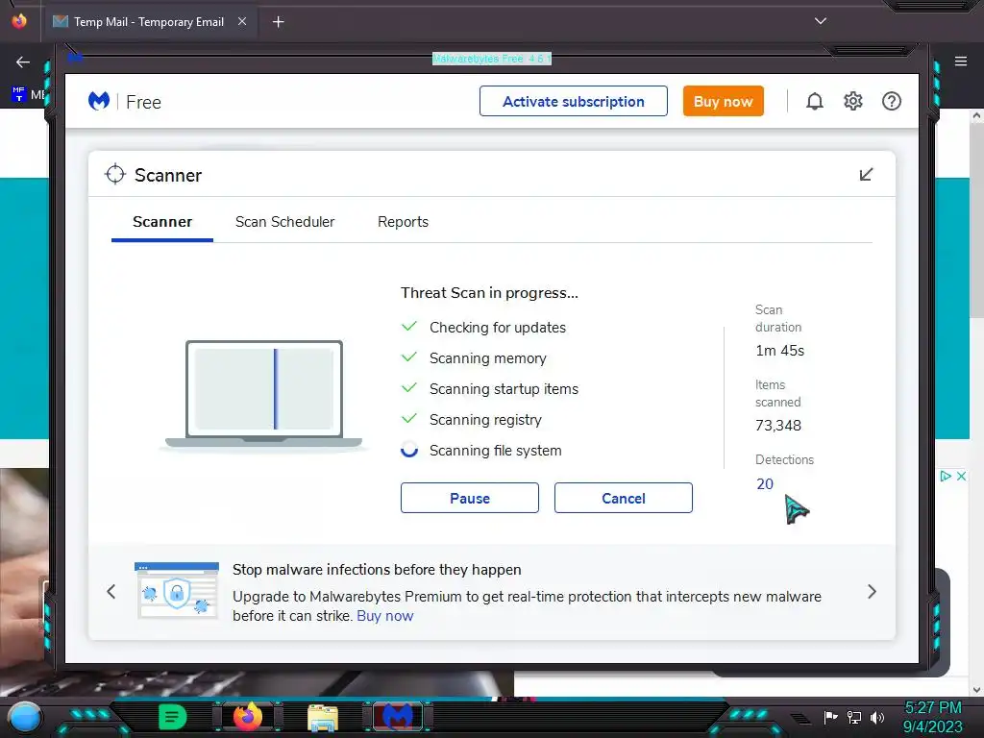Cancel the Threat Scan
984x738 pixels.
pos(623,499)
